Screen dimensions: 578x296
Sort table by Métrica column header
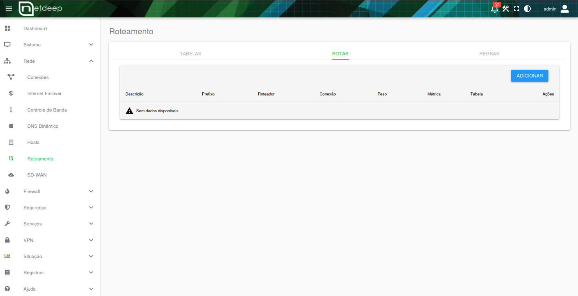click(434, 94)
